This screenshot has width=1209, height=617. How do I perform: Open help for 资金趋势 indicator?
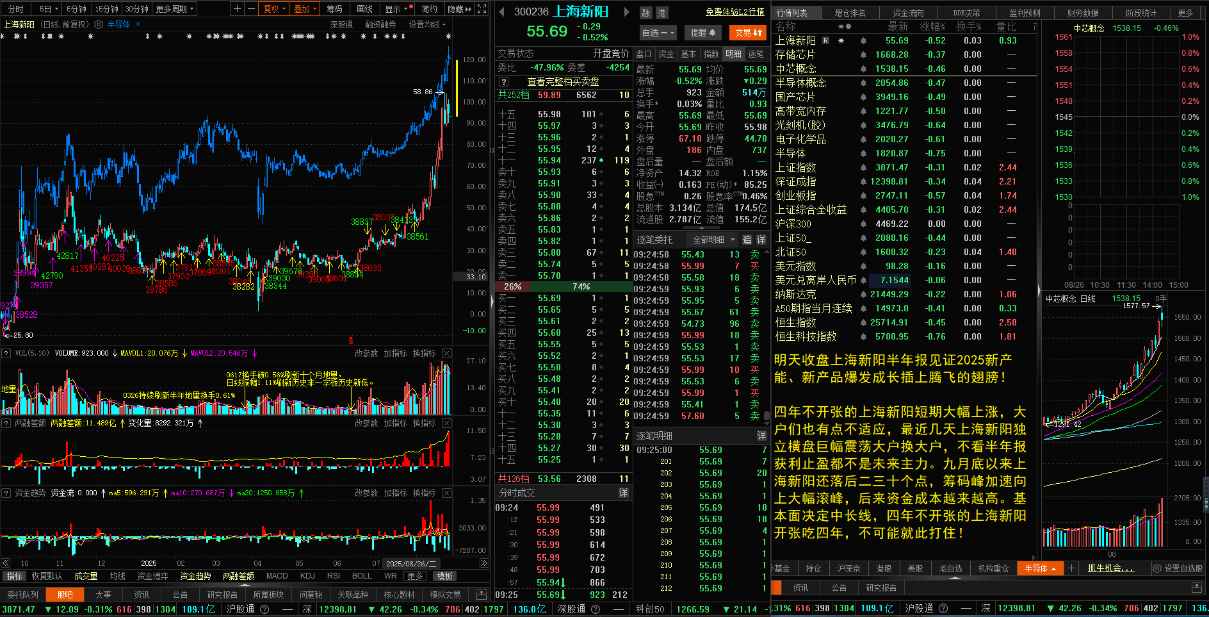6,493
